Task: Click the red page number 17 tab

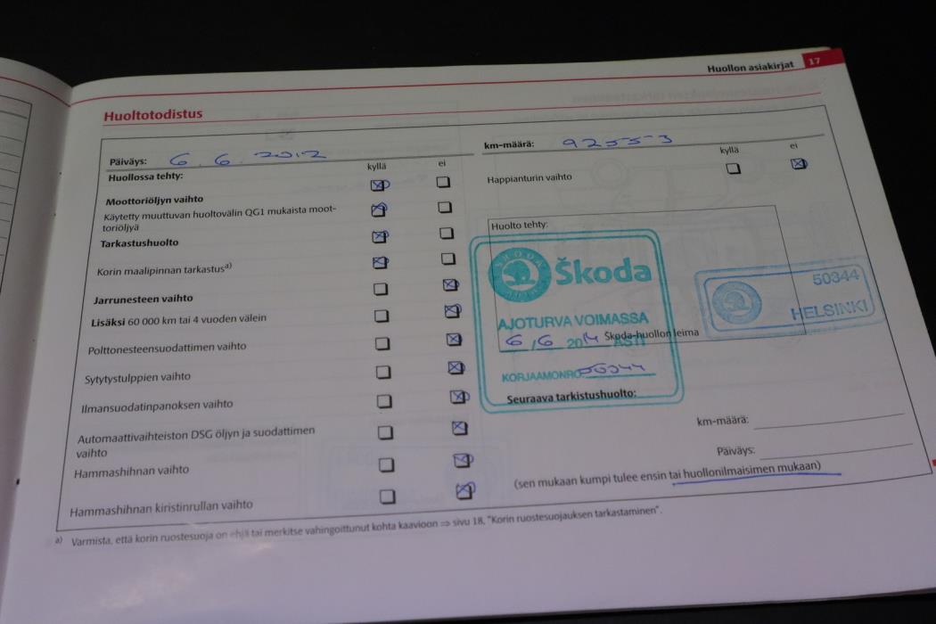Action: 821,60
